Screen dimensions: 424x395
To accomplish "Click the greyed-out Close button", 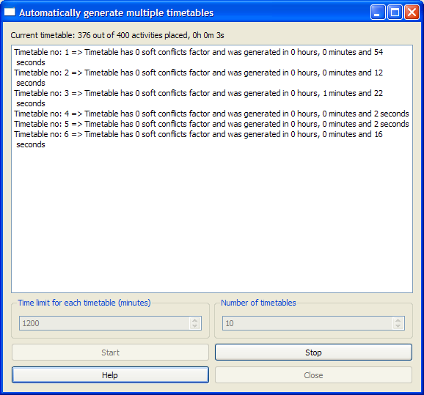I will (x=313, y=375).
